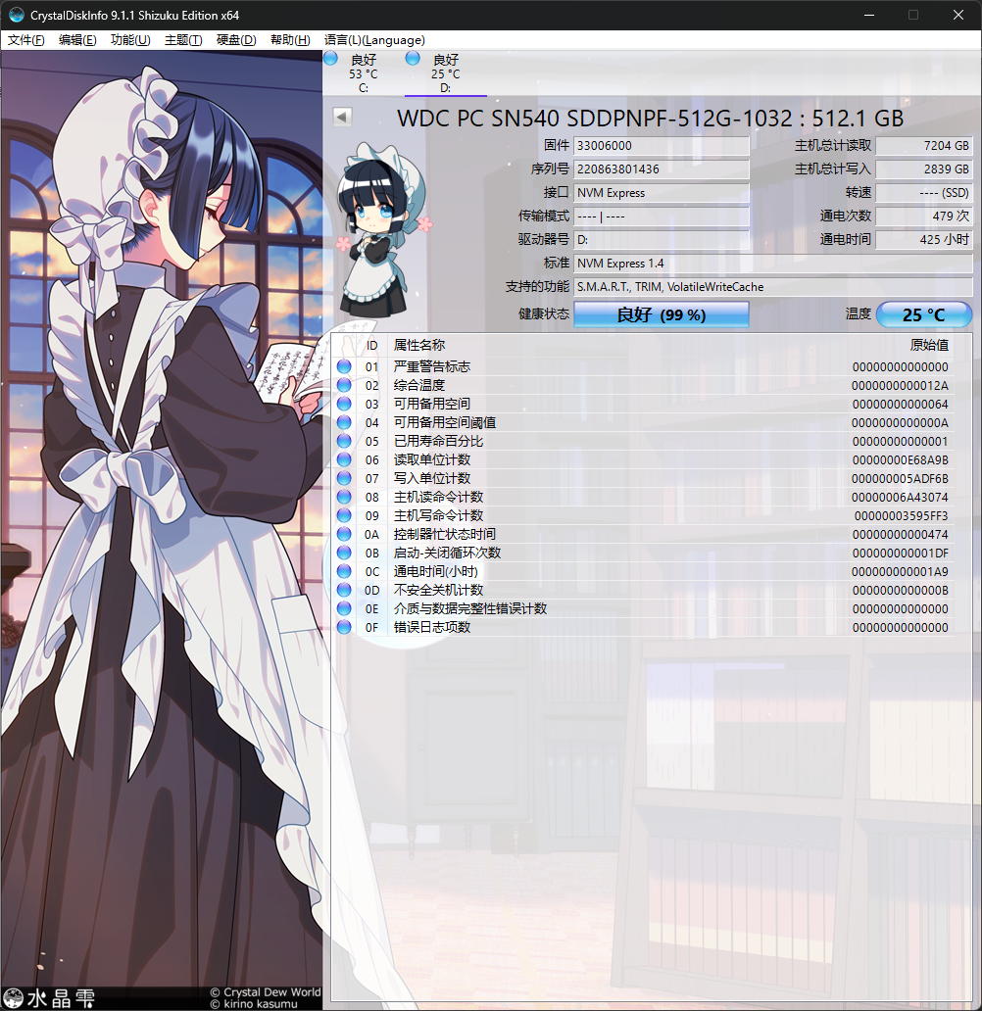
Task: Click the C: drive status orb
Action: pyautogui.click(x=330, y=59)
